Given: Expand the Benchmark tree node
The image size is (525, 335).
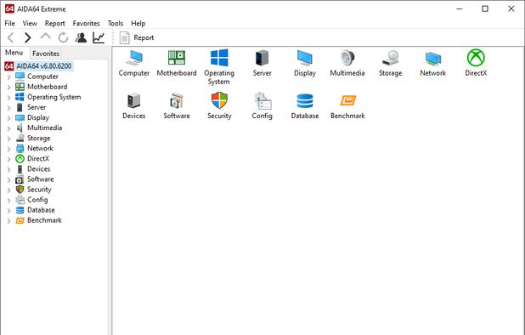Looking at the screenshot, I should coord(9,221).
